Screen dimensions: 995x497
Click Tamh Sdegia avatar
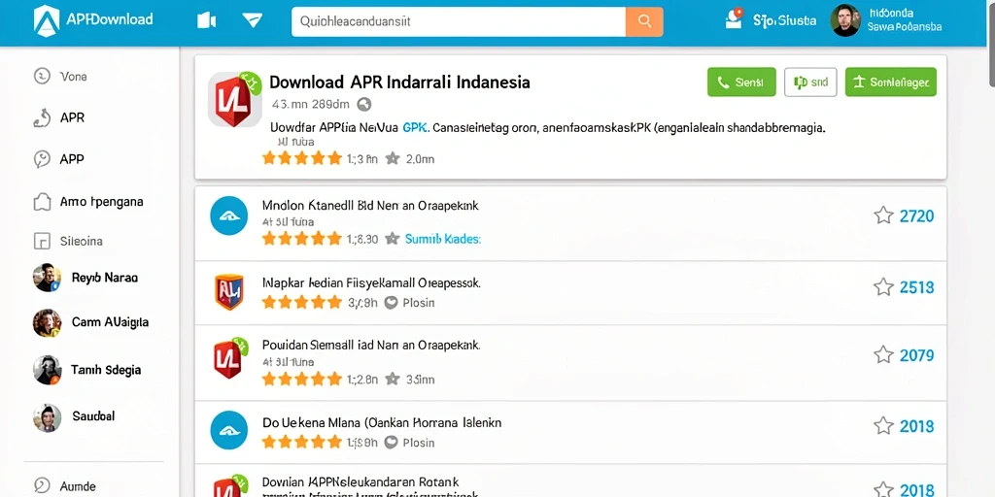coord(47,370)
